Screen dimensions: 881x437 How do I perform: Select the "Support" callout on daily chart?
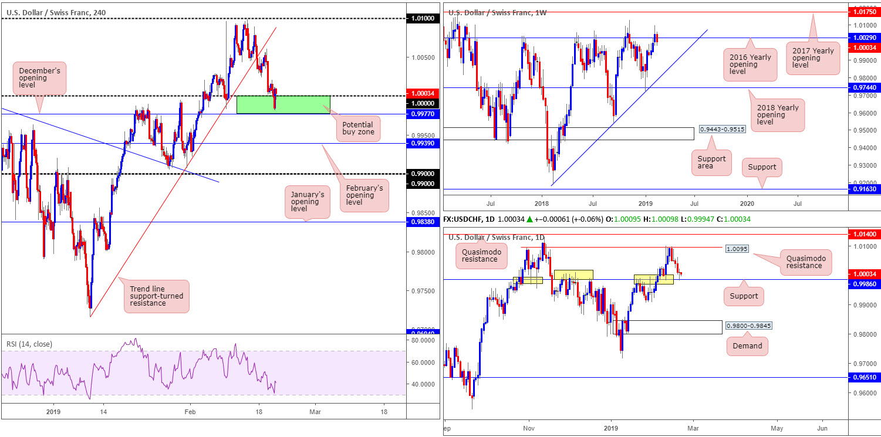point(744,296)
